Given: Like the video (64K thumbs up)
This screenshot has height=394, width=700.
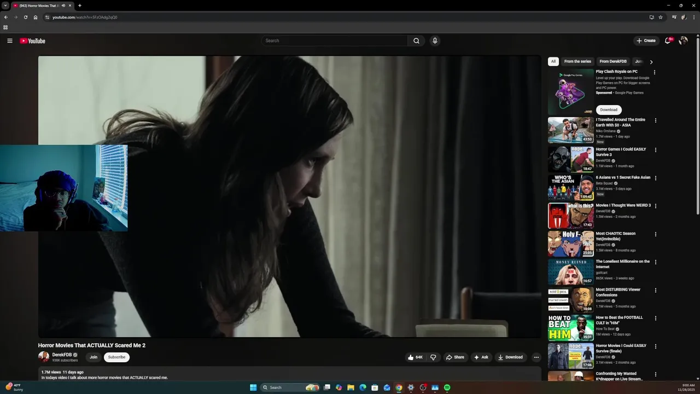Looking at the screenshot, I should (x=416, y=357).
